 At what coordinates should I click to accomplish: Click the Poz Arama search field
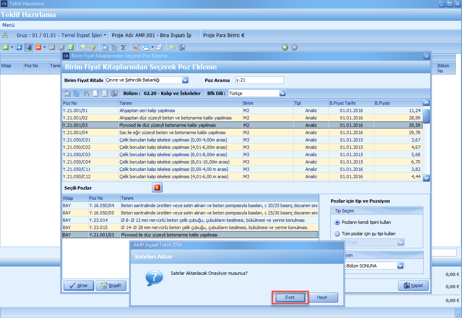(259, 80)
